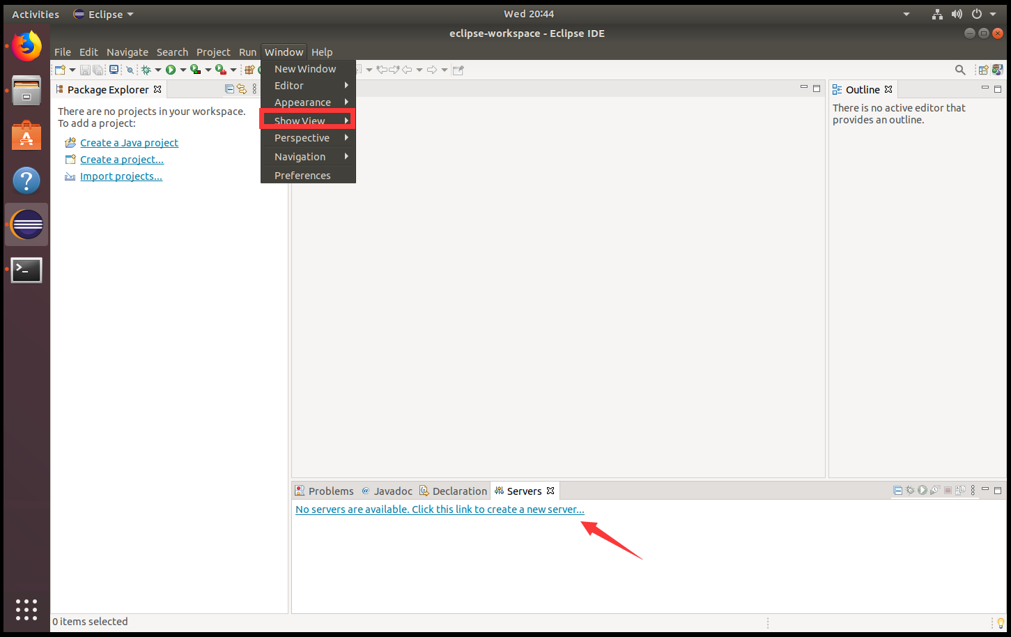1011x637 pixels.
Task: Start debugging with the bug icon
Action: pos(146,70)
